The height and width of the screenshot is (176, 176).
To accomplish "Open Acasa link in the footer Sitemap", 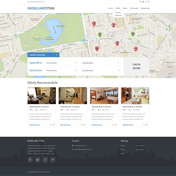I will (x=123, y=145).
